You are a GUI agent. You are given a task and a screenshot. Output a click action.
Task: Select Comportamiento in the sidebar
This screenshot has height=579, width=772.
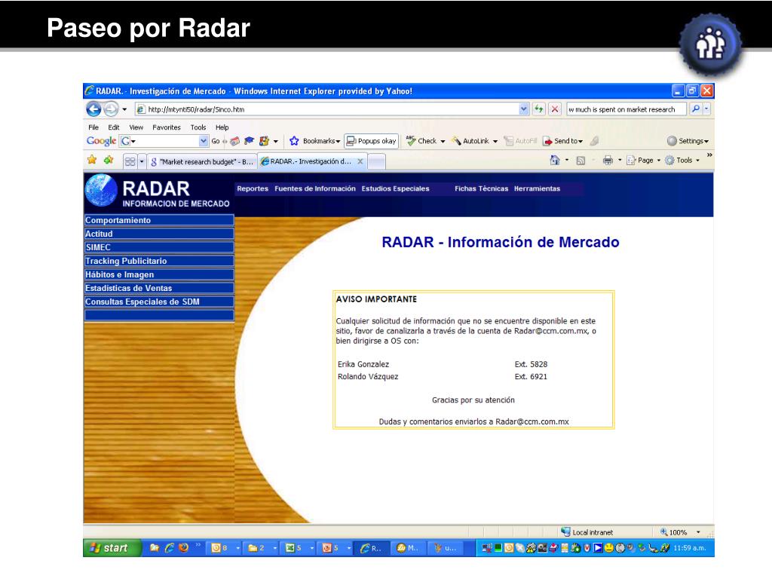159,220
